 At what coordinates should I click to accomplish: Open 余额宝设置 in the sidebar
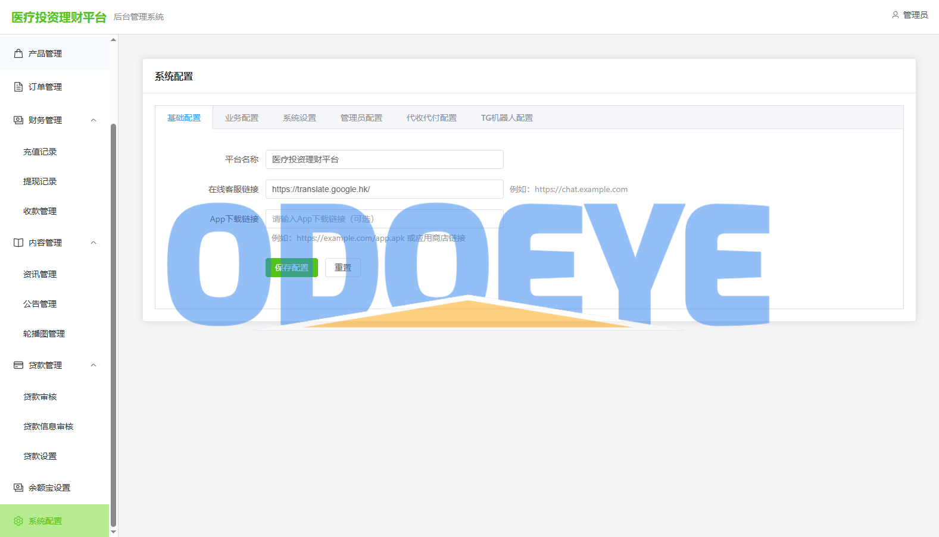click(x=55, y=488)
